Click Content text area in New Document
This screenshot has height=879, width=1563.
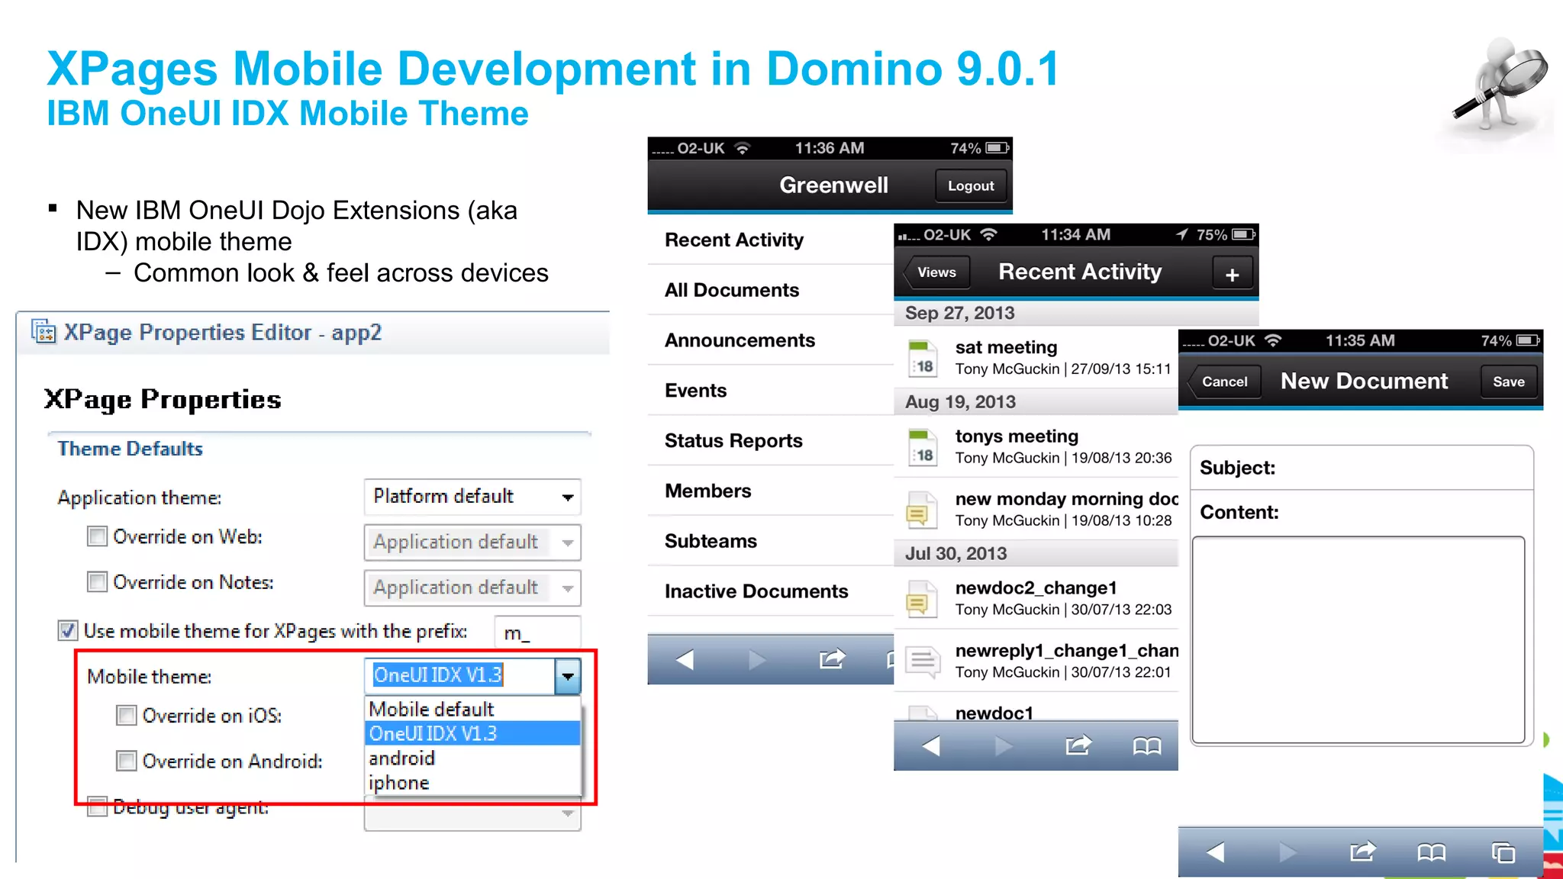point(1358,639)
